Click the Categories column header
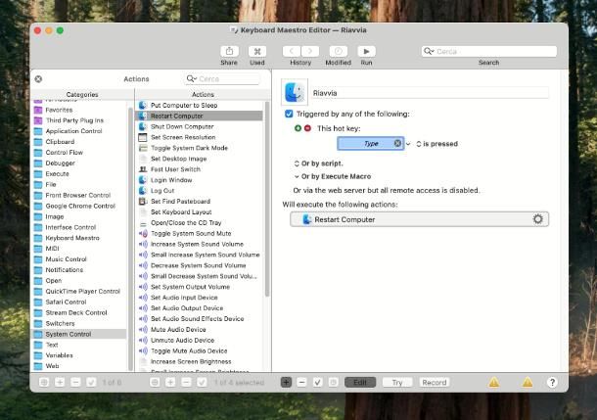The height and width of the screenshot is (420, 597). pyautogui.click(x=82, y=94)
